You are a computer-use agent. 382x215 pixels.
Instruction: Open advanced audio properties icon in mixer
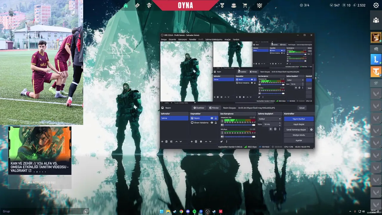click(221, 142)
